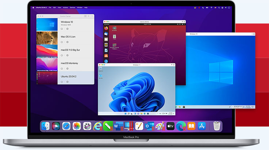
Task: Click the Microsoft Word Dock icon
Action: pyautogui.click(x=118, y=126)
